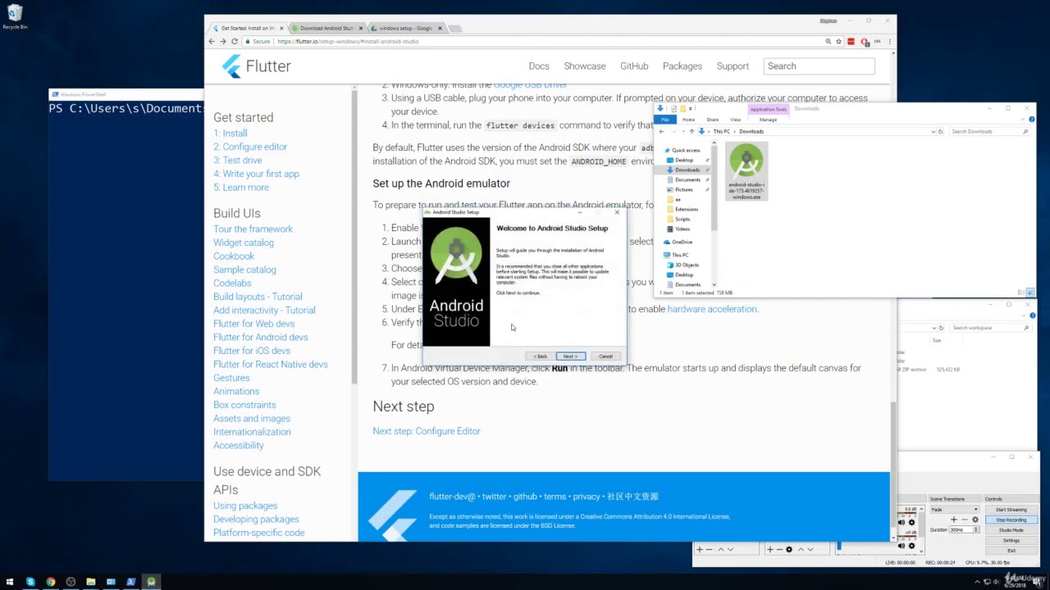Add a scene transition with plus icon

tap(954, 520)
